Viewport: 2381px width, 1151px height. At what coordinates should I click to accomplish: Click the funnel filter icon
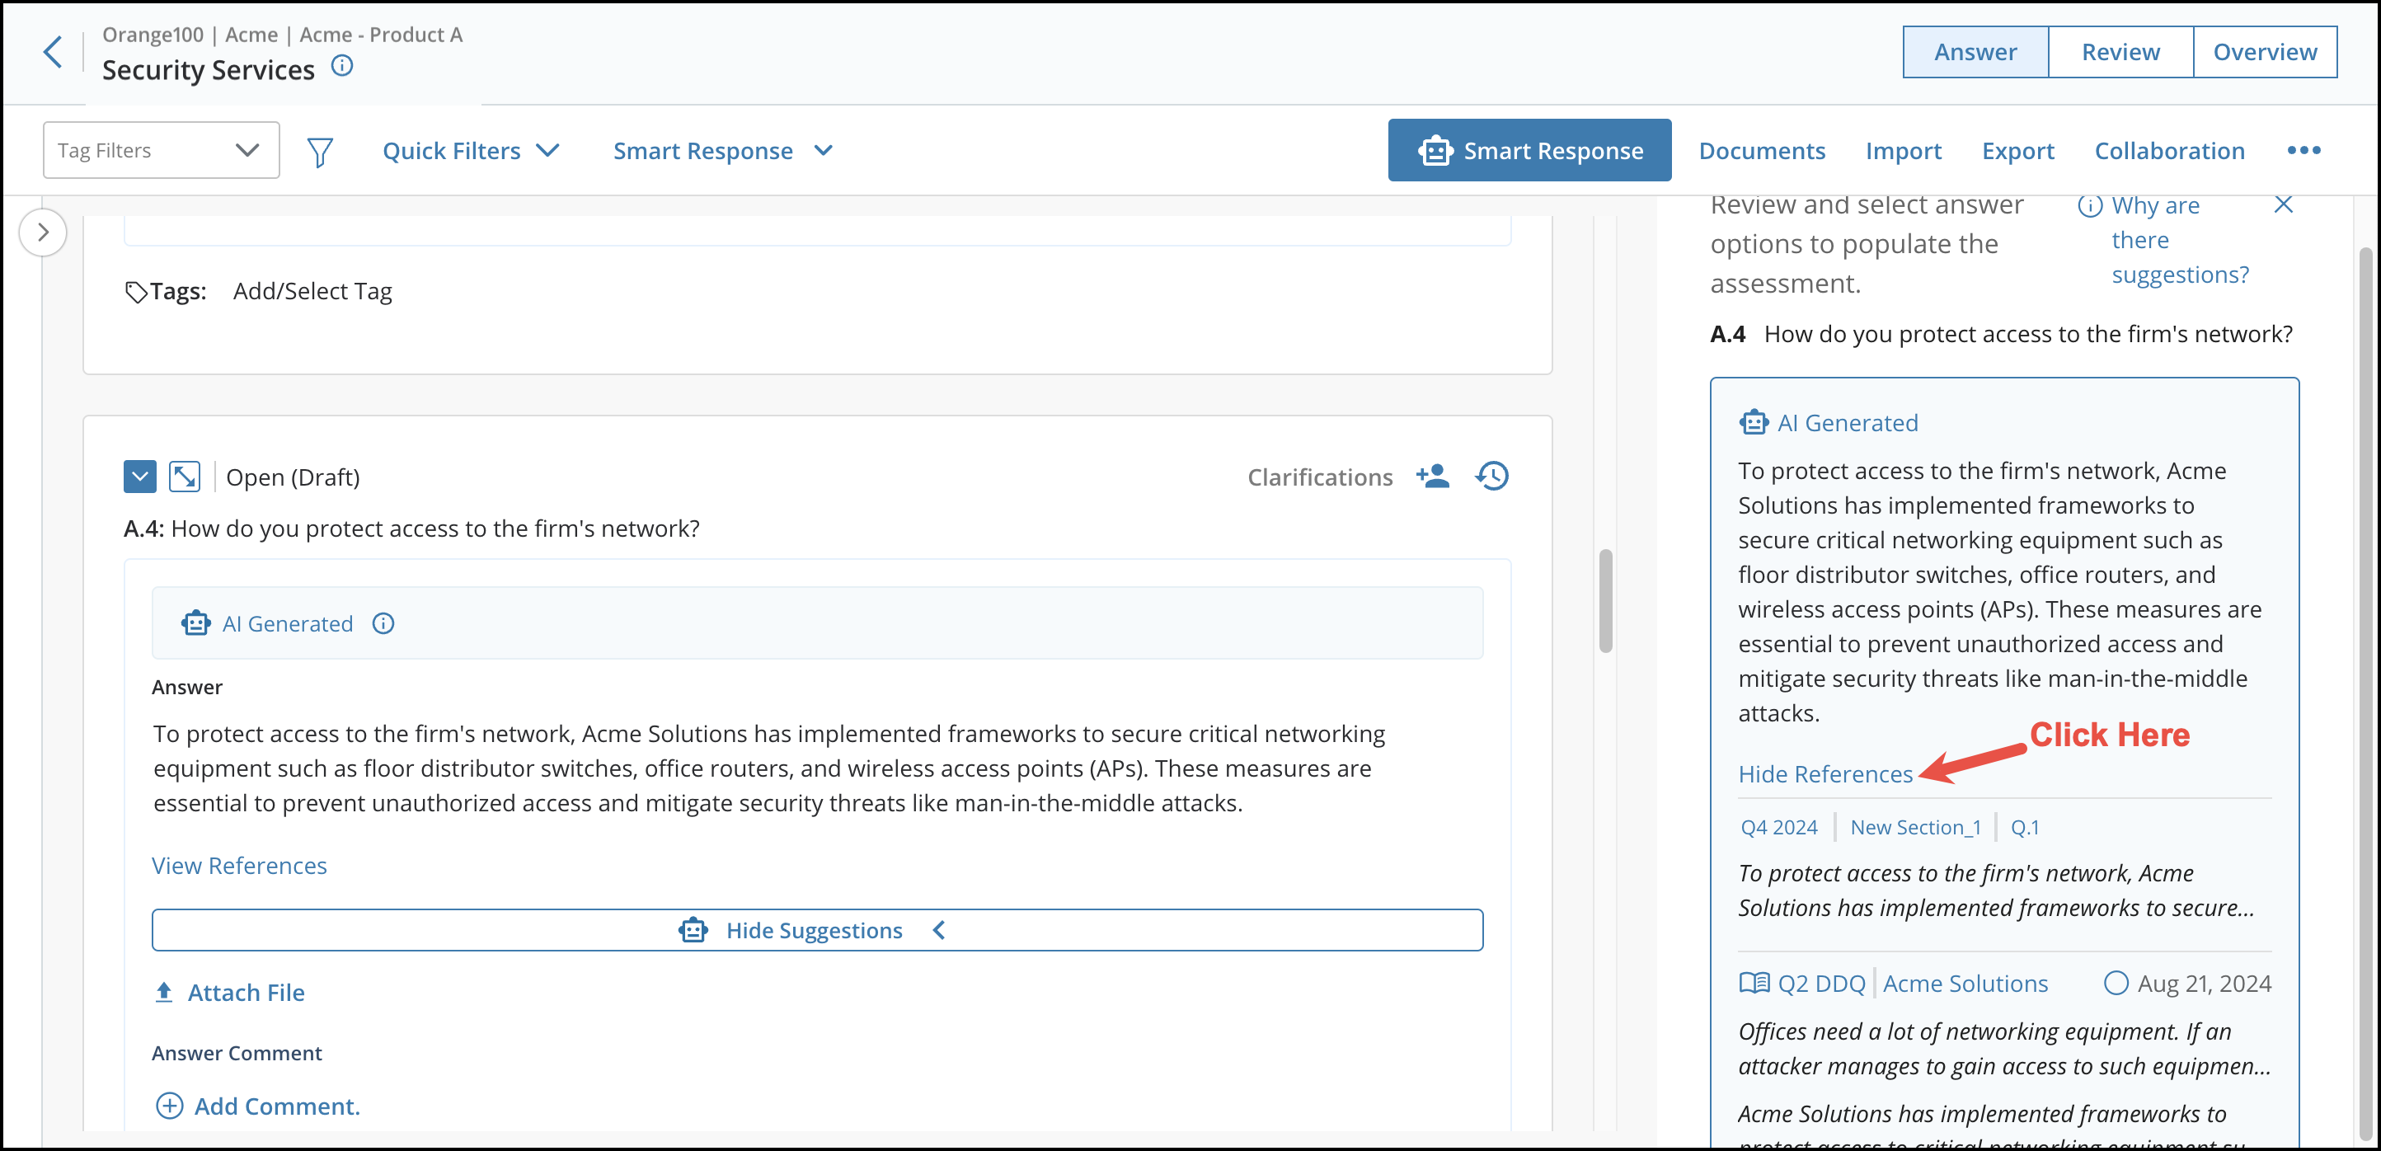point(320,152)
